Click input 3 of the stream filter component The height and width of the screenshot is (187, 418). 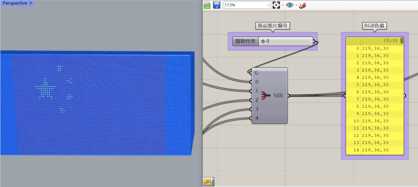pyautogui.click(x=257, y=109)
